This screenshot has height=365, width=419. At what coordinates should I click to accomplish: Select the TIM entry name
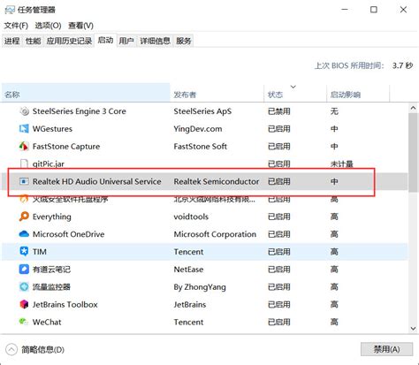coord(39,252)
